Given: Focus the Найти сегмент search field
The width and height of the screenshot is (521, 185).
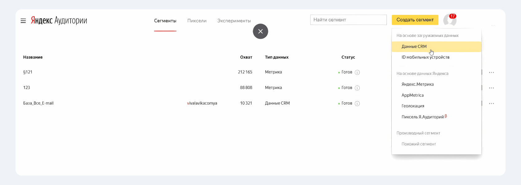Looking at the screenshot, I should tap(349, 20).
